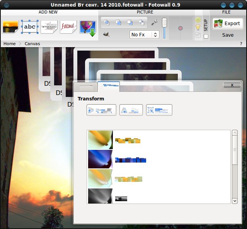Click the Export button
This screenshot has height=229, width=247.
coord(228,24)
